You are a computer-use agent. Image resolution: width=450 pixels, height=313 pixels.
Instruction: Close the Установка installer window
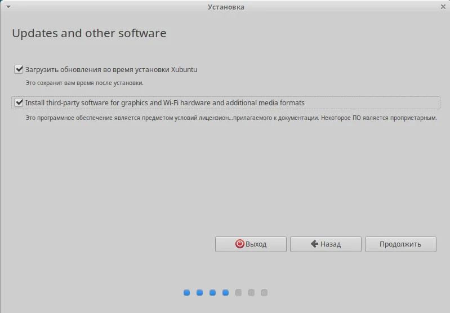point(443,7)
